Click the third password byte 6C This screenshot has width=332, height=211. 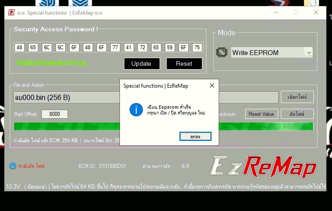(x=47, y=48)
